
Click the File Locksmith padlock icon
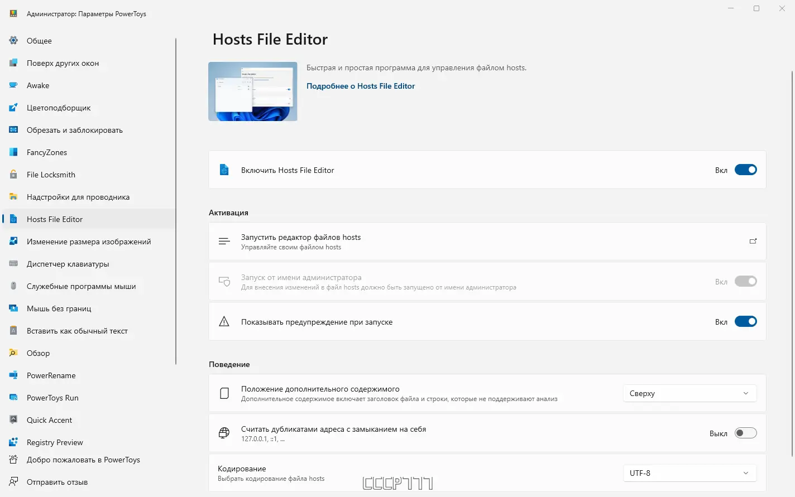coord(13,174)
